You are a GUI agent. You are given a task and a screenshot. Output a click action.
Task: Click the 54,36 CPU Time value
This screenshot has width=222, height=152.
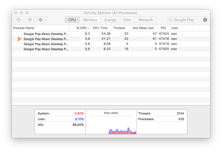[x=106, y=34]
